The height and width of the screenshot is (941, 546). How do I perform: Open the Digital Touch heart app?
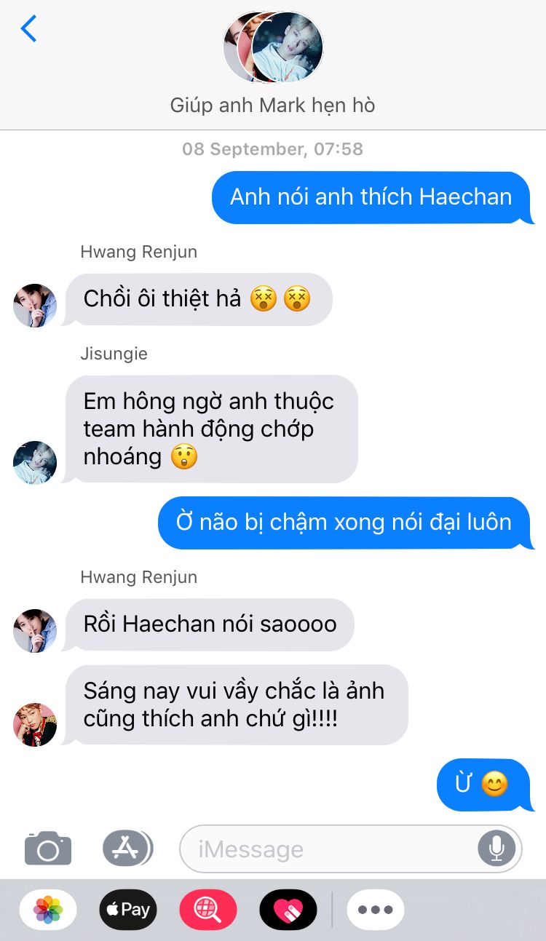coord(288,910)
